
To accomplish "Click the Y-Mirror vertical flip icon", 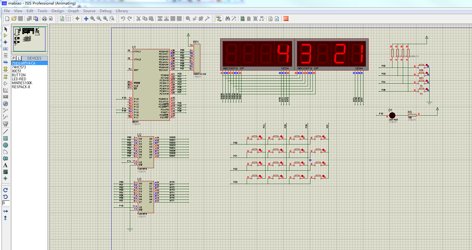I will coord(5,218).
